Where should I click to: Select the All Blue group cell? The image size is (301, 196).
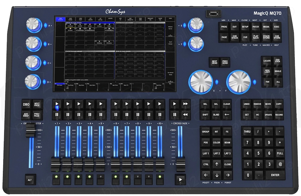(109, 25)
